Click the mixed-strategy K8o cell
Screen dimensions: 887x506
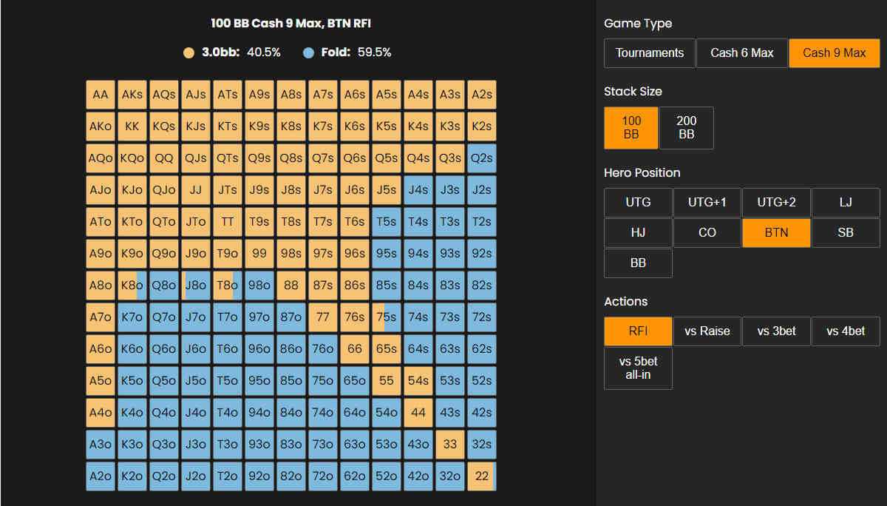132,286
